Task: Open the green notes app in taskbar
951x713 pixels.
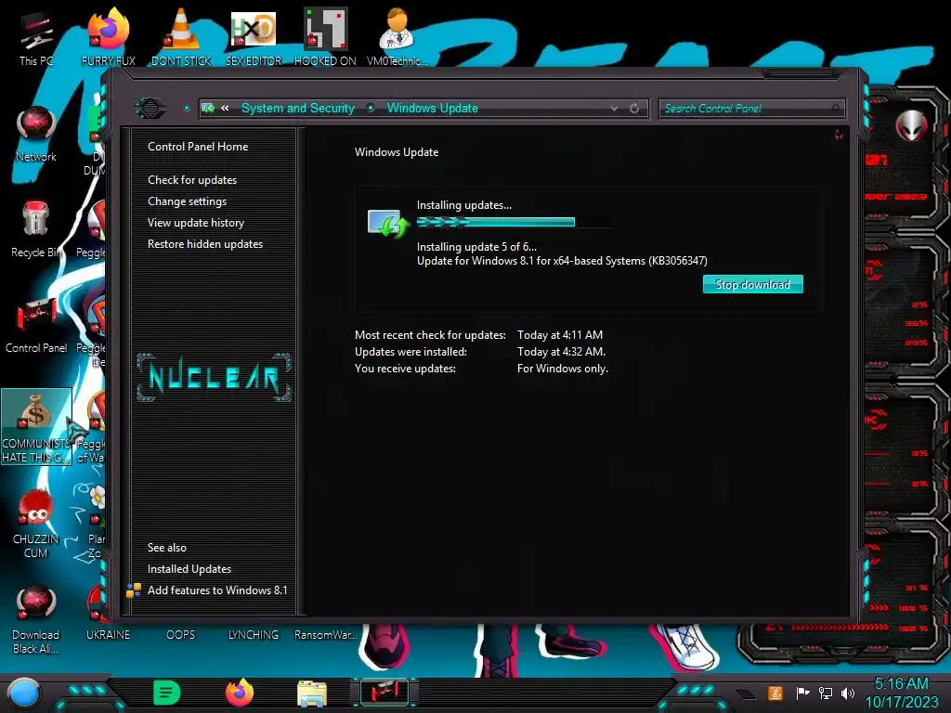Action: 166,693
